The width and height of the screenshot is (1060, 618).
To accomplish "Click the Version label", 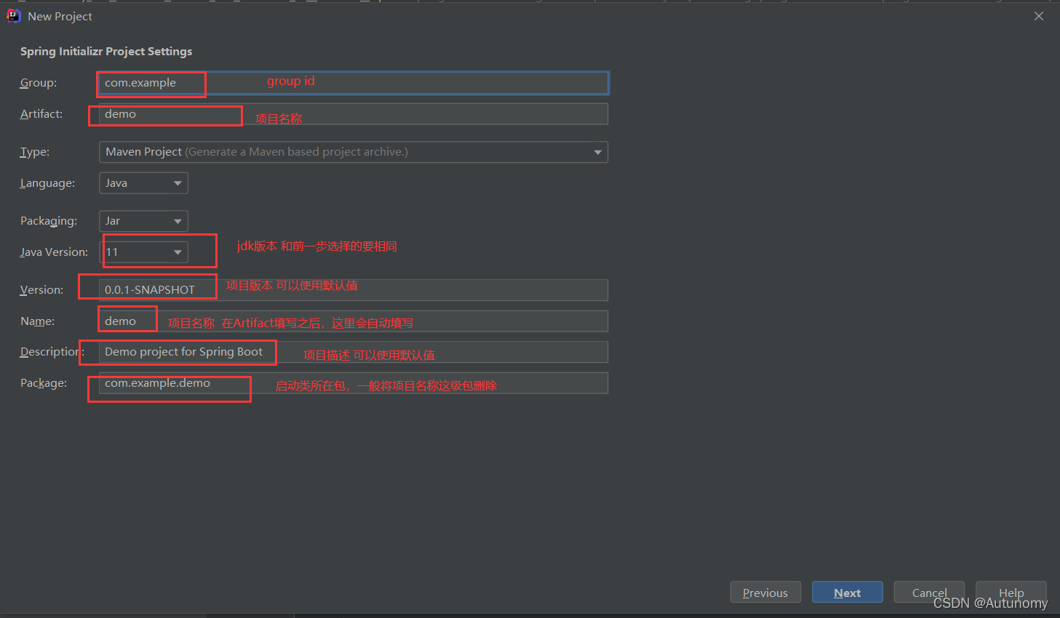I will pyautogui.click(x=41, y=290).
